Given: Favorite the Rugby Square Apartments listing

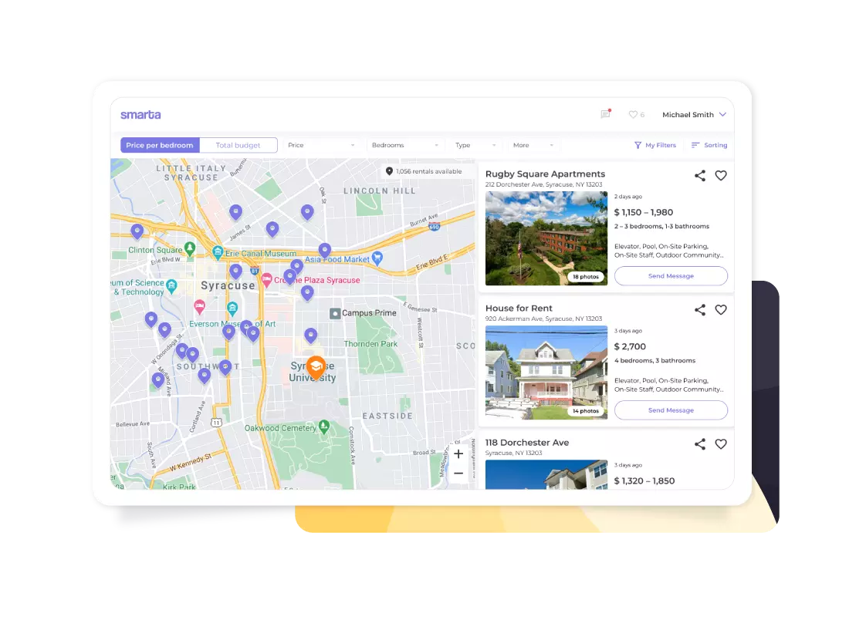Looking at the screenshot, I should pyautogui.click(x=721, y=176).
